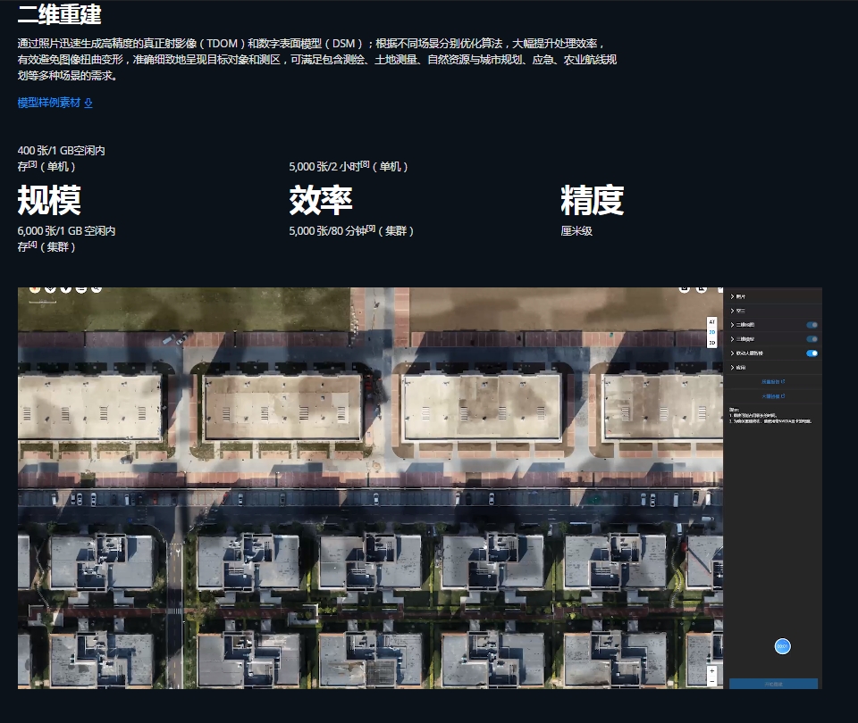Disable the 二维 reconstruction toggle in the sidebar
The height and width of the screenshot is (723, 858).
(x=812, y=325)
